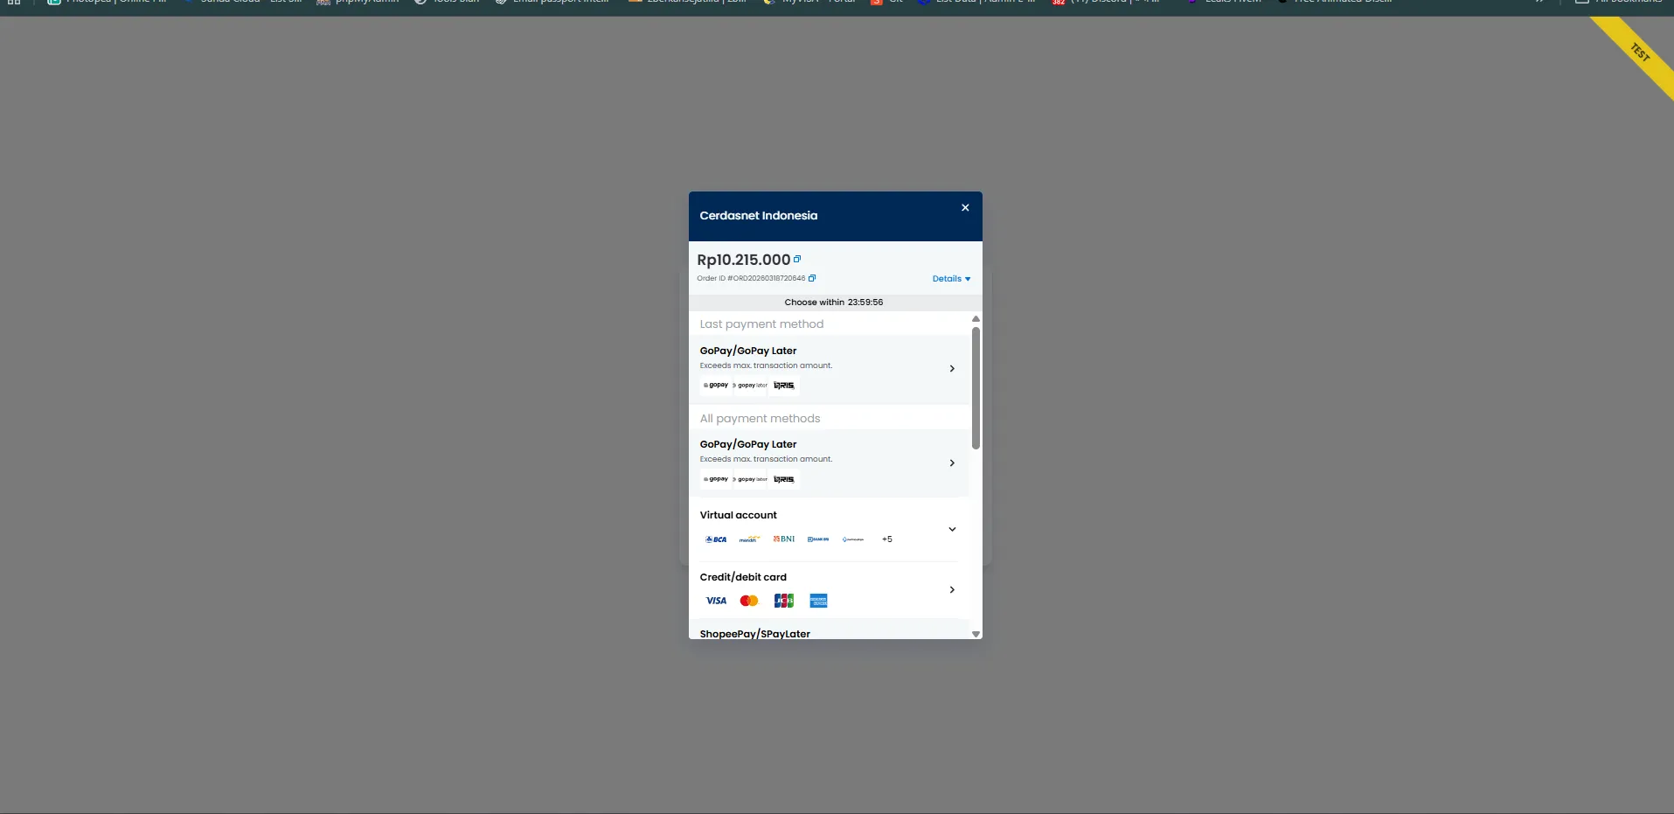Click the JCB card logo
1674x814 pixels.
[784, 601]
